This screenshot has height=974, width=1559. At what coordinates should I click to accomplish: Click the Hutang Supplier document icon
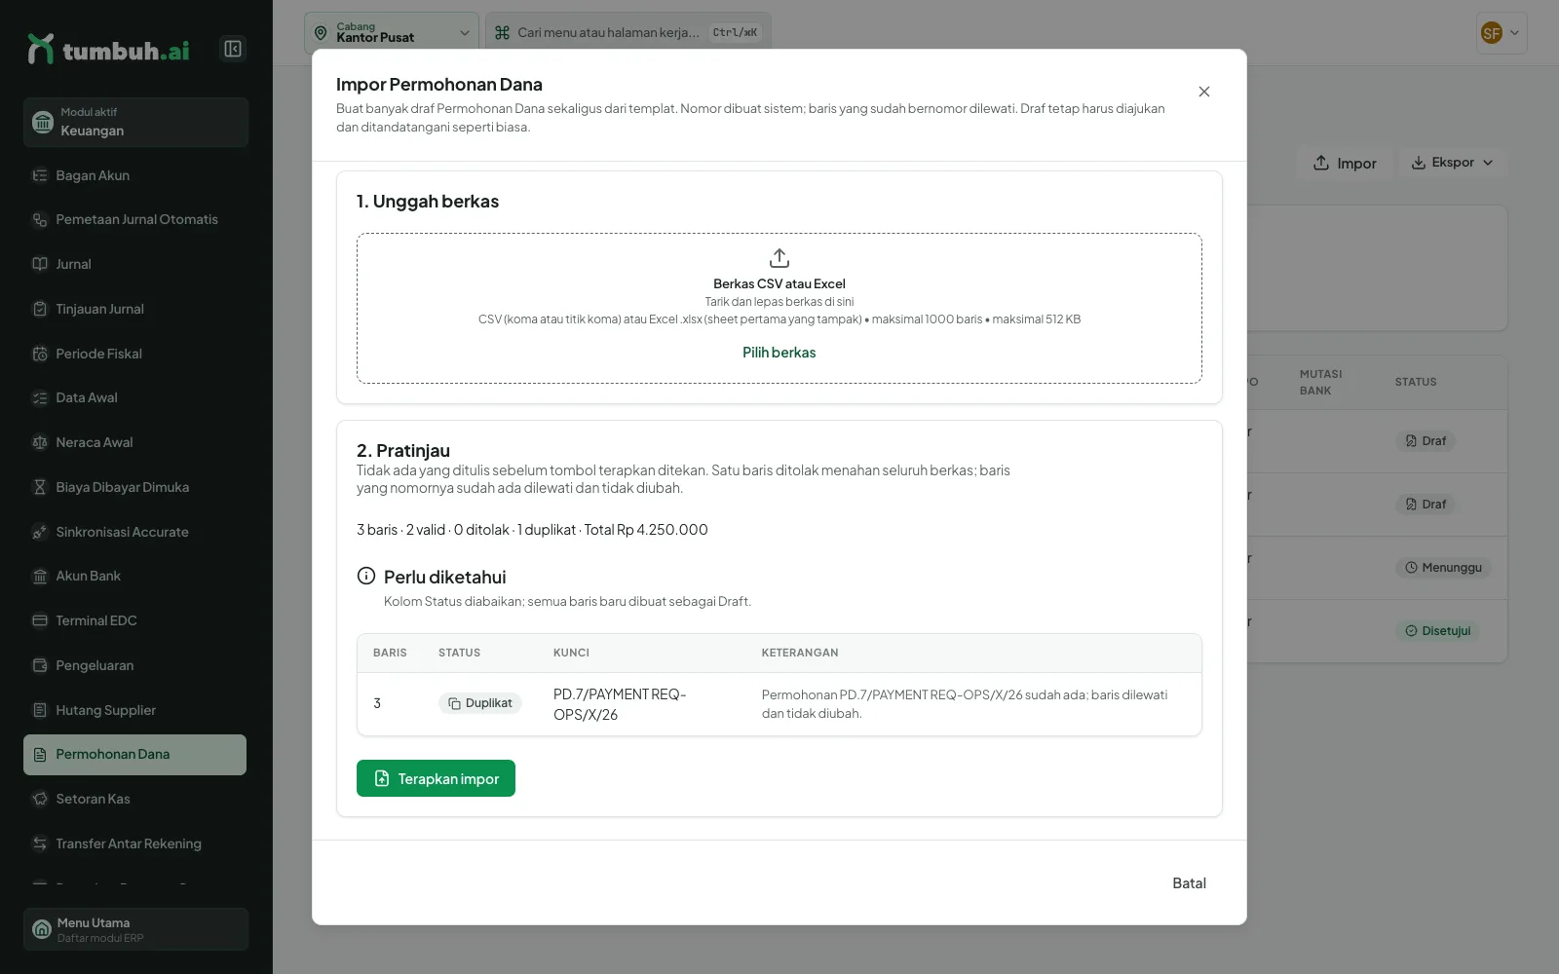coord(40,710)
